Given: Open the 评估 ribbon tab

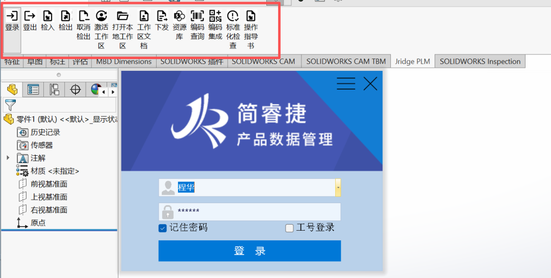Looking at the screenshot, I should click(80, 61).
